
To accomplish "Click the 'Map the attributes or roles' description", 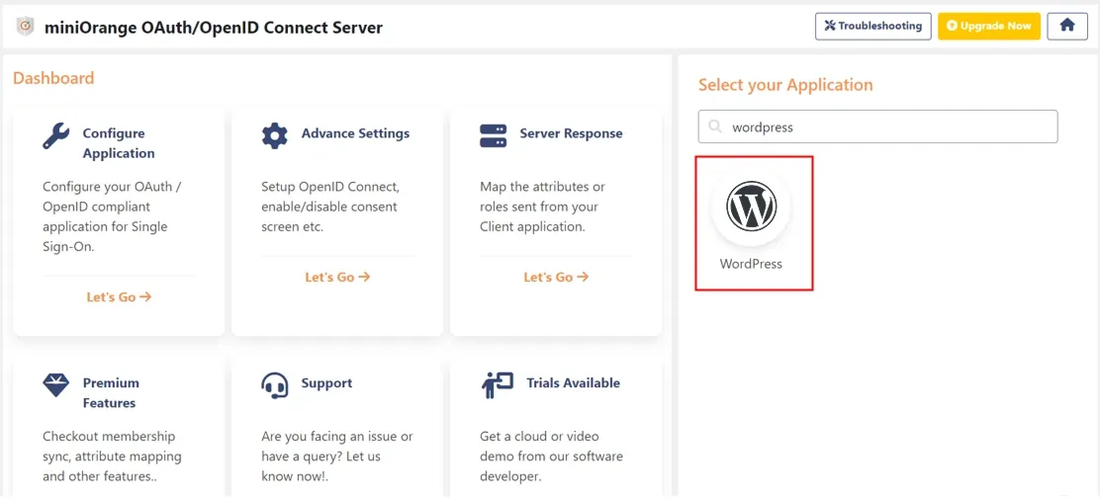I will tap(542, 208).
